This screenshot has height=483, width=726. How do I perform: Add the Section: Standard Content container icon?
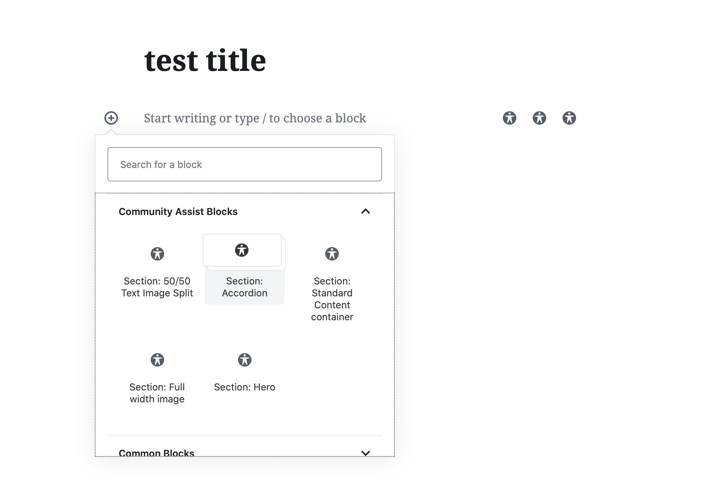tap(332, 254)
